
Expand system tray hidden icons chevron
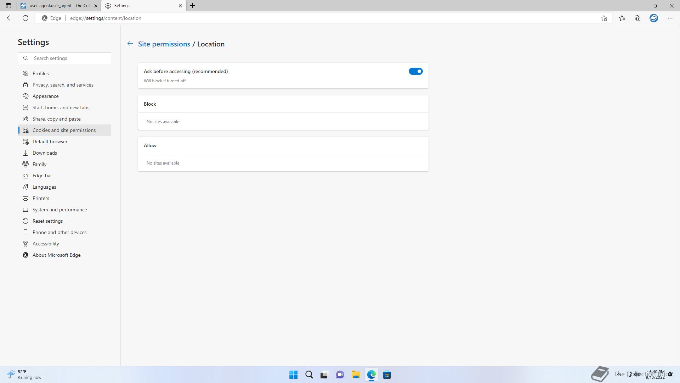click(x=618, y=374)
